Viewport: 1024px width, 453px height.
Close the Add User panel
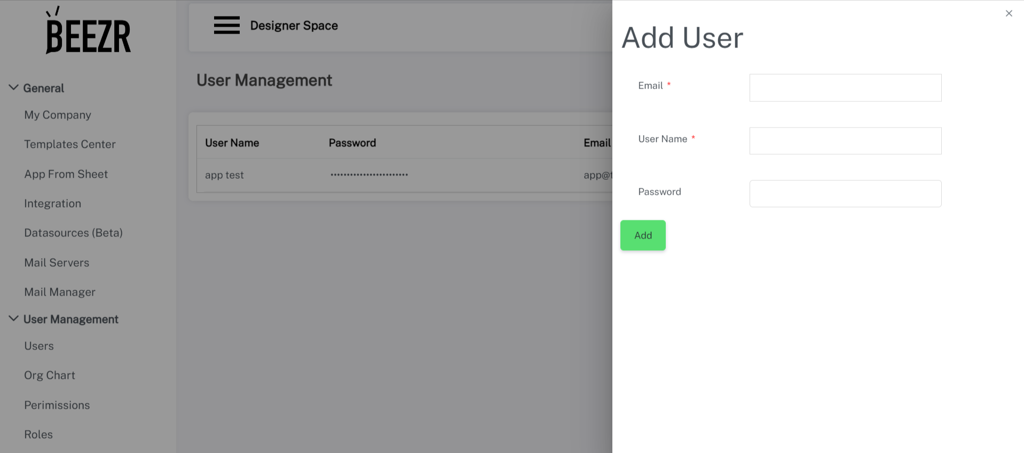click(1009, 13)
